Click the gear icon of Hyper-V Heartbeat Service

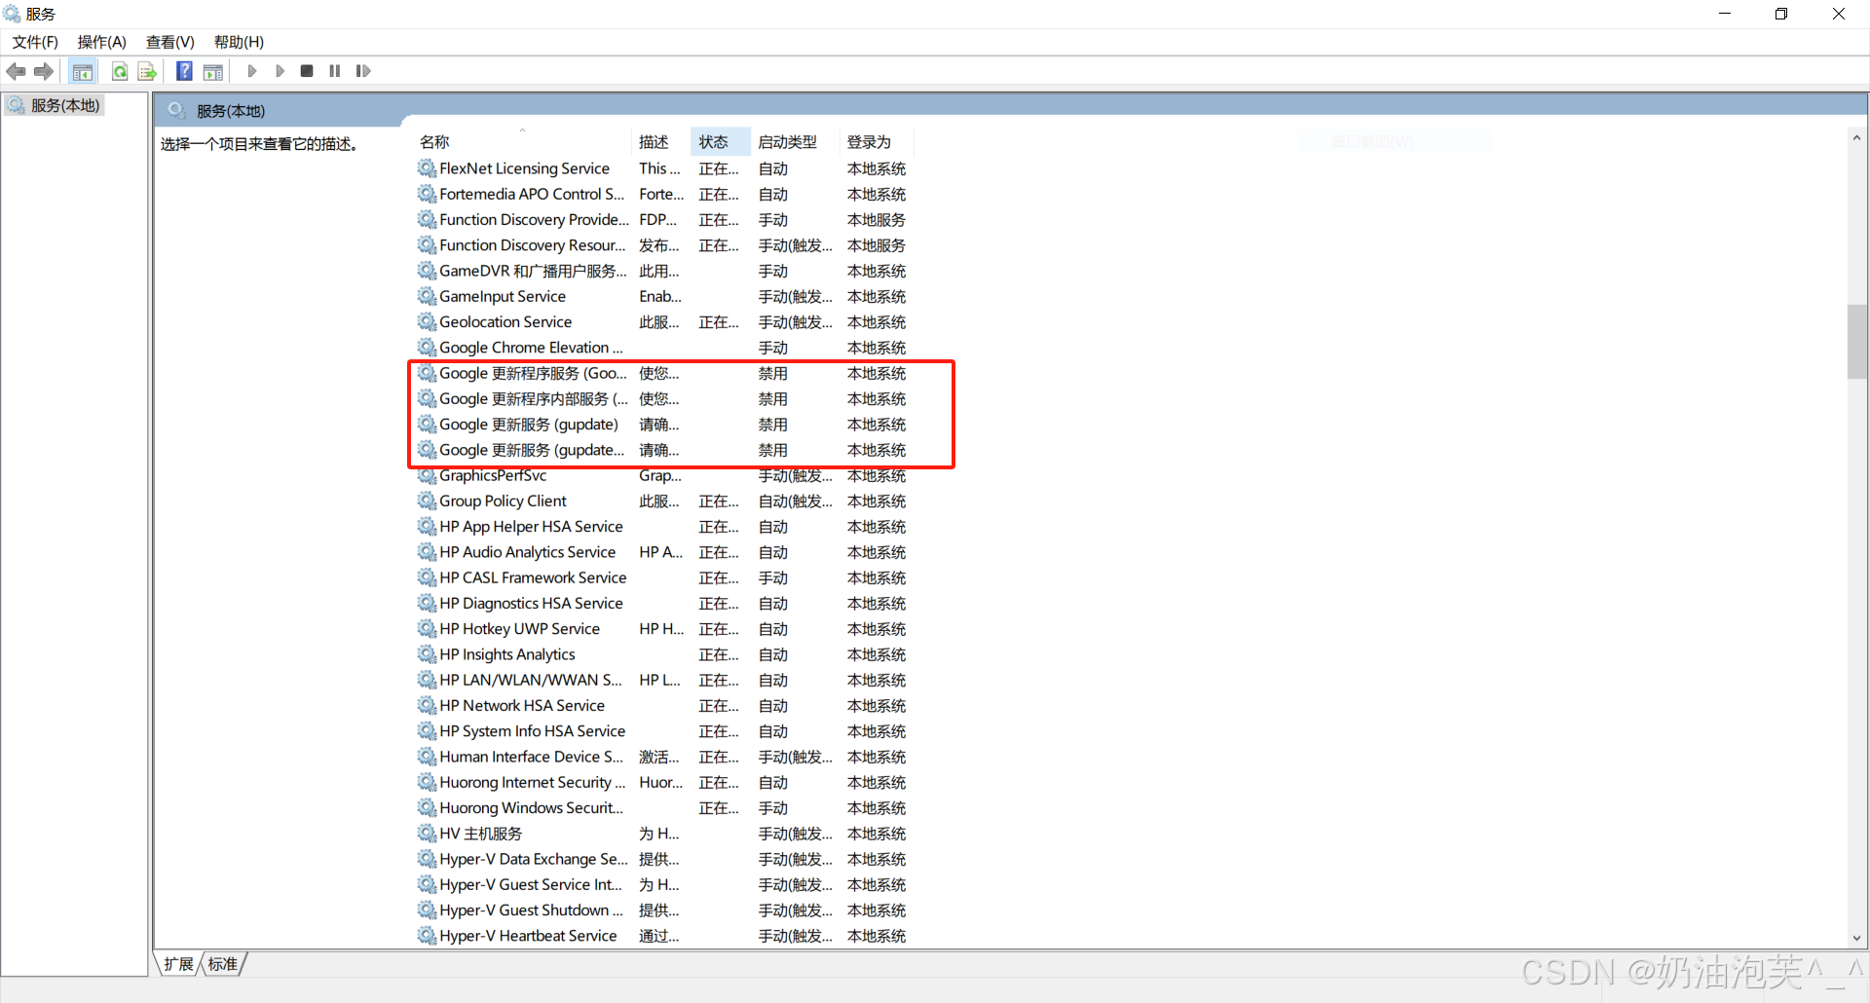pyautogui.click(x=427, y=936)
